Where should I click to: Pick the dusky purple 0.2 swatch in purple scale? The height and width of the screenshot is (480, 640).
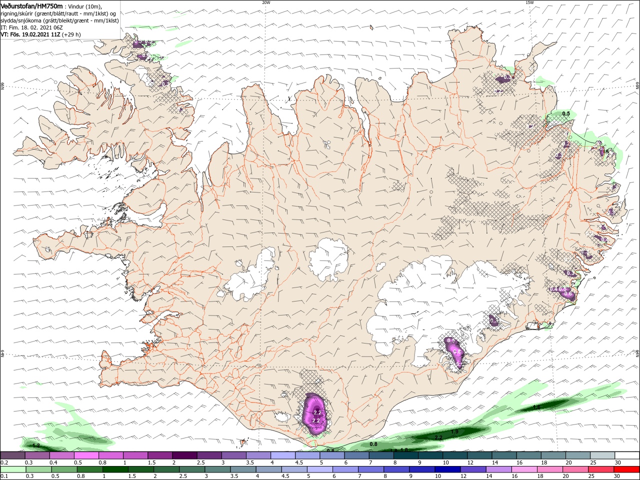coord(12,455)
